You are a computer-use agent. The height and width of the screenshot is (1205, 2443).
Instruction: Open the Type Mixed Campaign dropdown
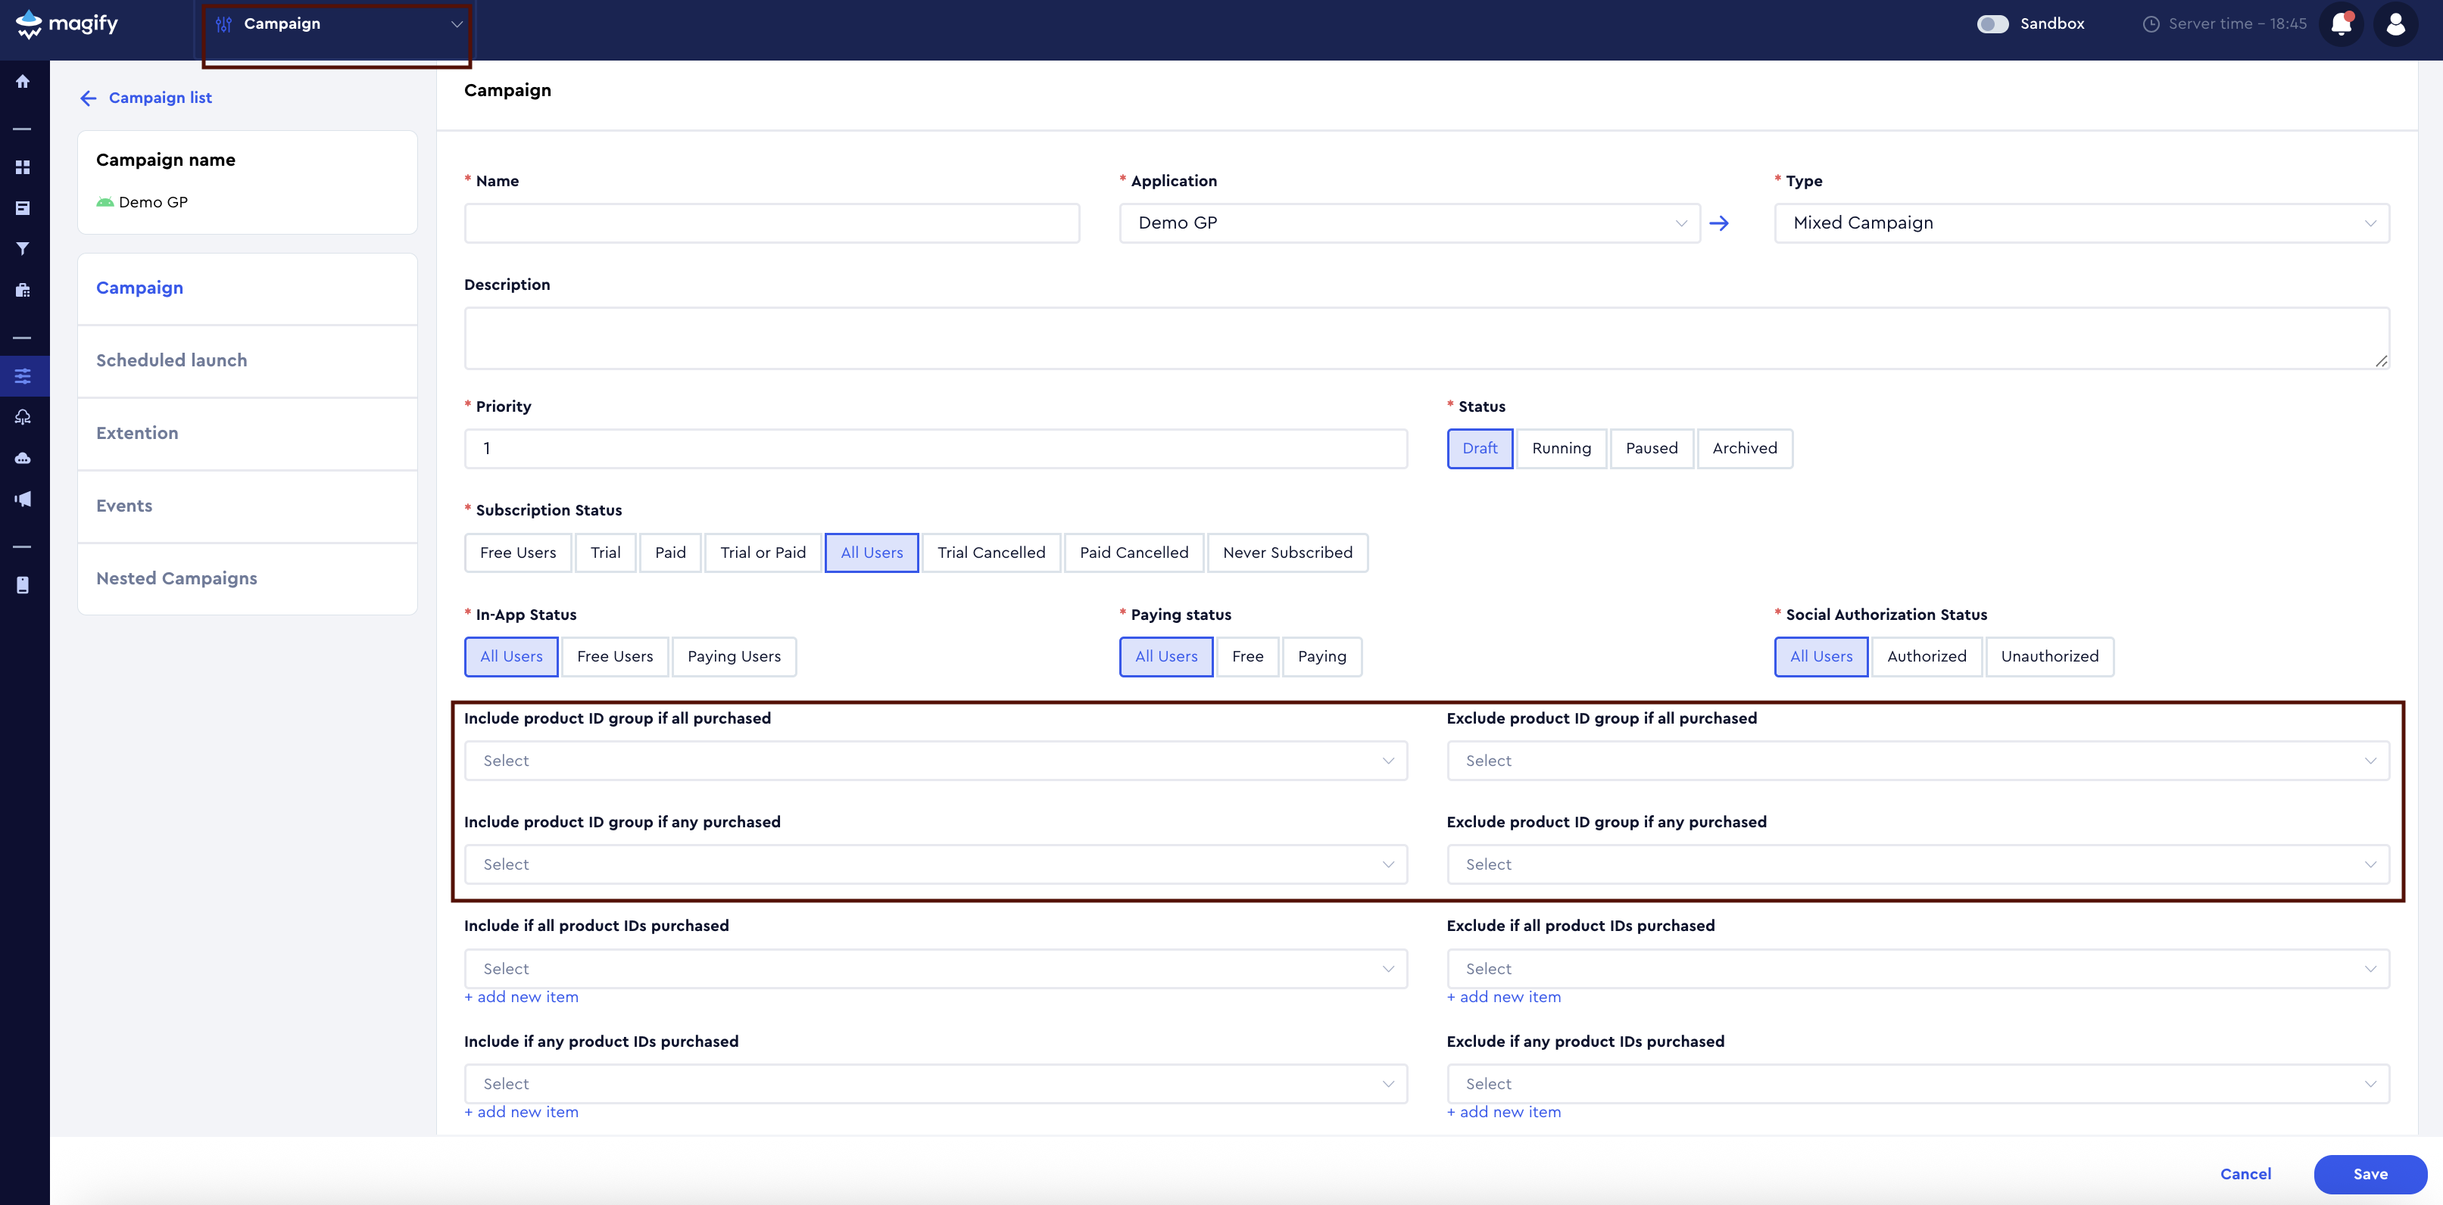[x=2081, y=224]
